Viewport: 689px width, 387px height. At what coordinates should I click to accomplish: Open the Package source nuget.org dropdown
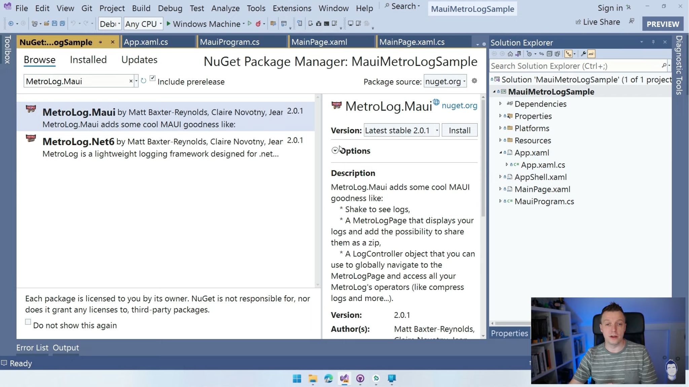(x=445, y=81)
